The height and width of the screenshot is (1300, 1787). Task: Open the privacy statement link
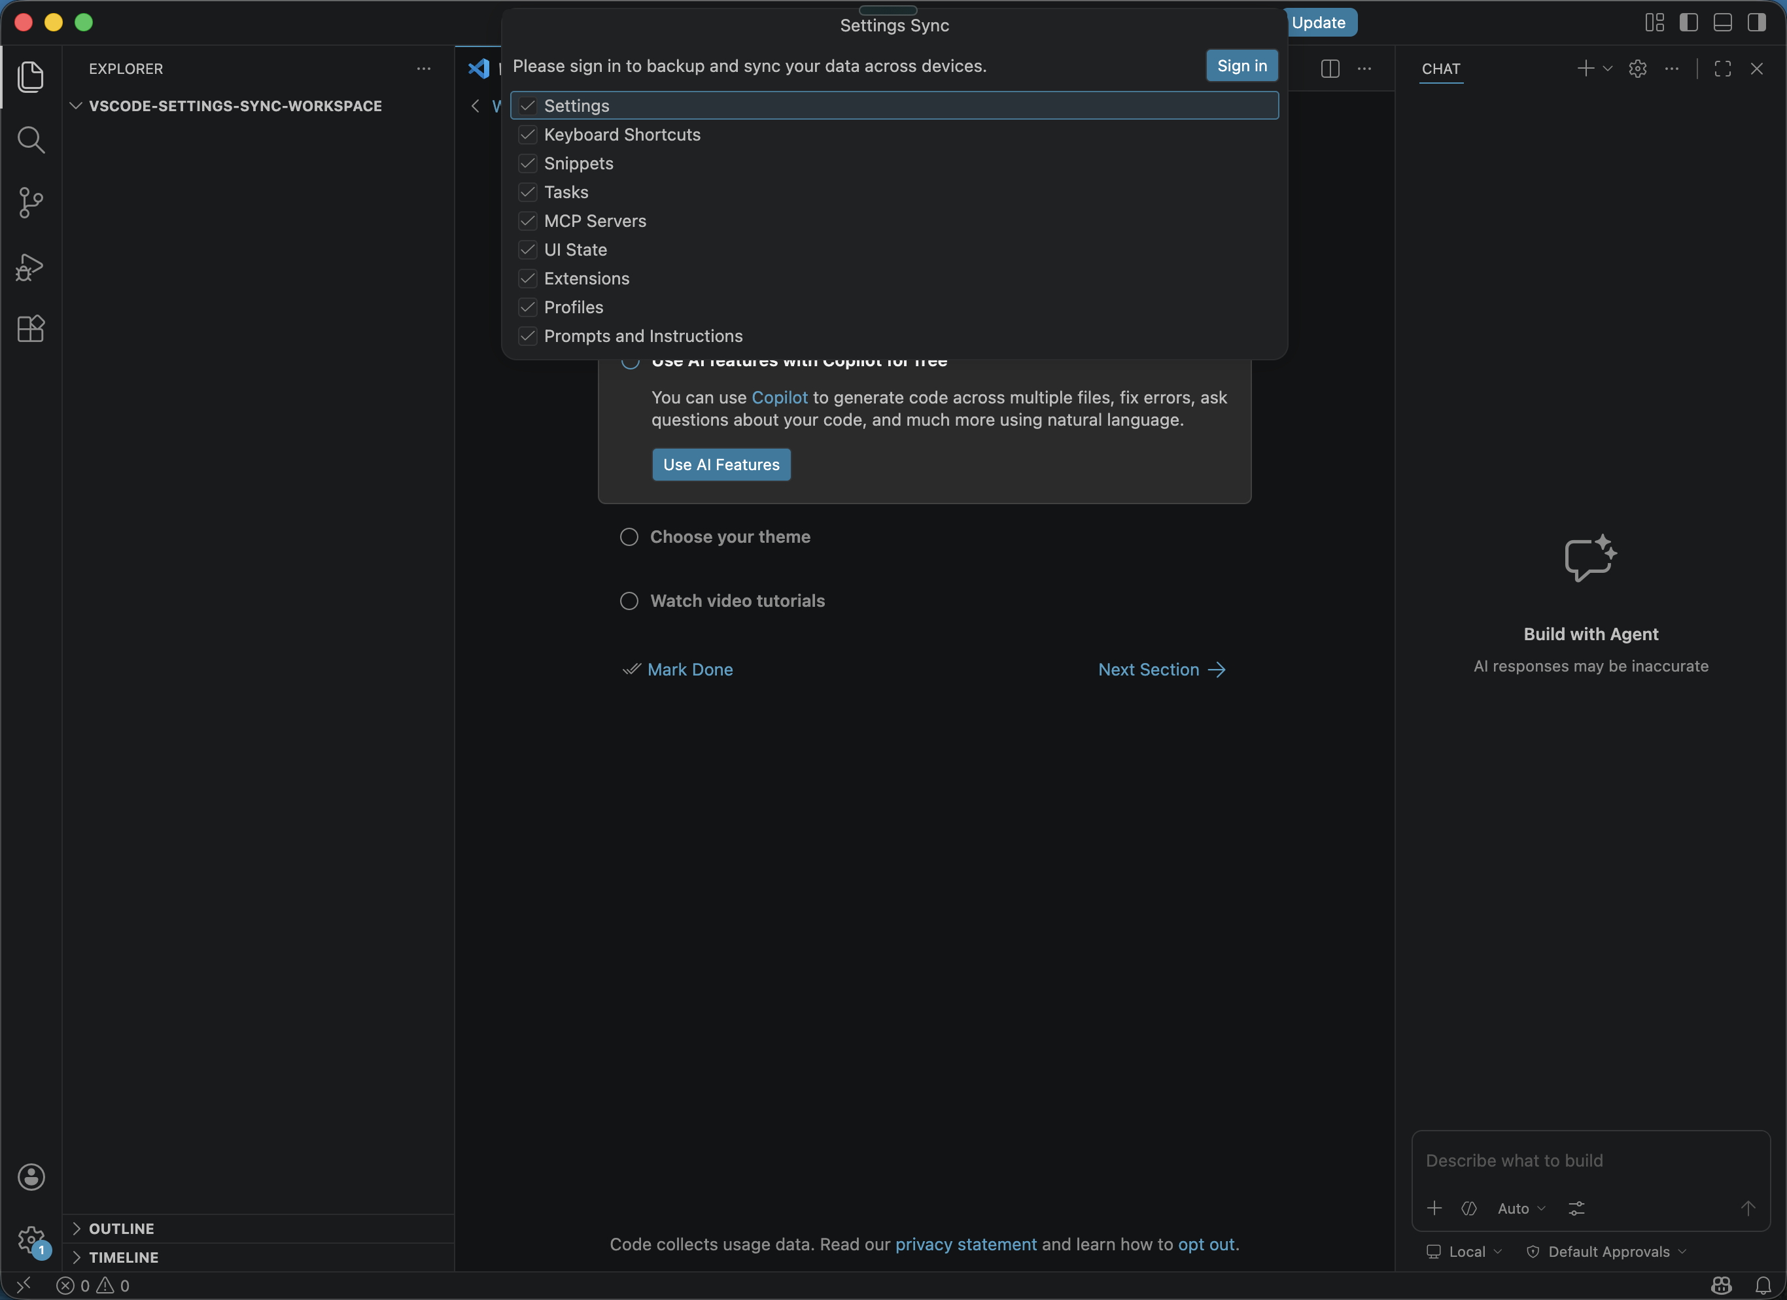point(966,1244)
